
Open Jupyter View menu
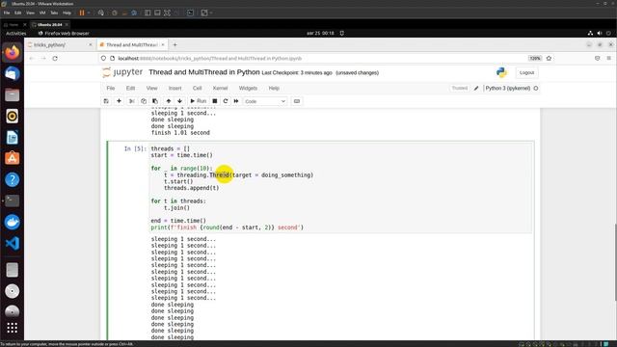pos(152,88)
